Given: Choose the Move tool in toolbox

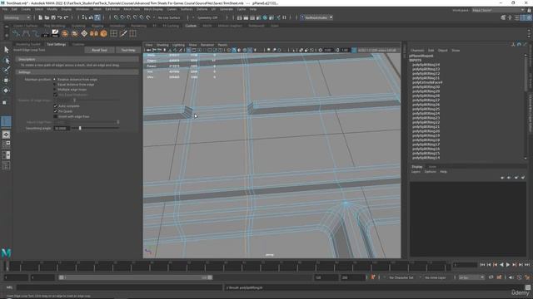Looking at the screenshot, I should (x=6, y=81).
